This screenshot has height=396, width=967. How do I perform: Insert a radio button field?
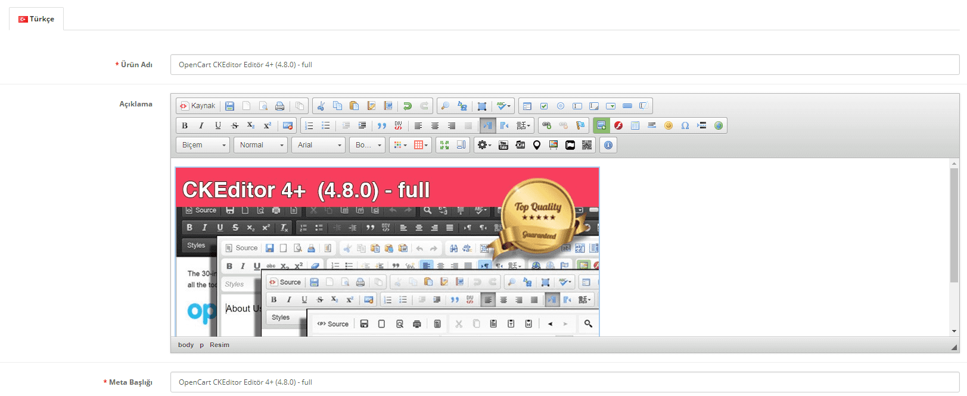pos(560,106)
